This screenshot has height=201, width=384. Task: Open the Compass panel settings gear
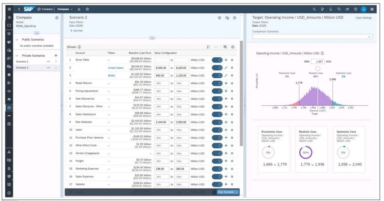tap(57, 18)
